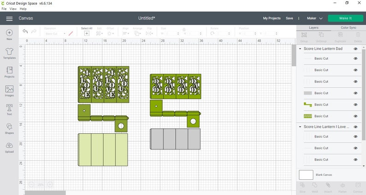Image resolution: width=366 pixels, height=195 pixels.
Task: Click the green Make It button
Action: pyautogui.click(x=345, y=18)
